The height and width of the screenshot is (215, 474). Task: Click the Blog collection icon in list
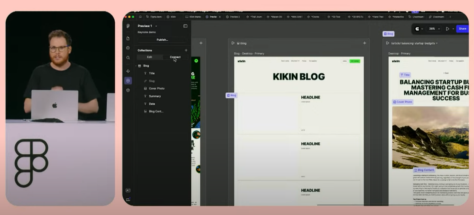tap(140, 66)
